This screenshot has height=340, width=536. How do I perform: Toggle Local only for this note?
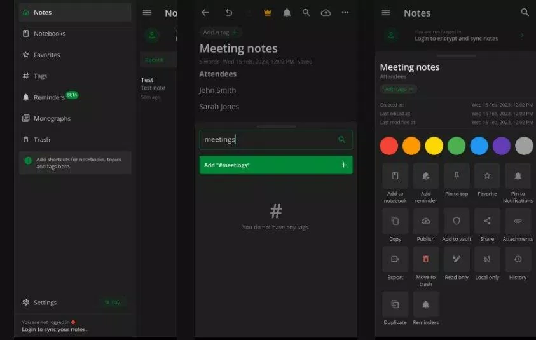(x=487, y=259)
